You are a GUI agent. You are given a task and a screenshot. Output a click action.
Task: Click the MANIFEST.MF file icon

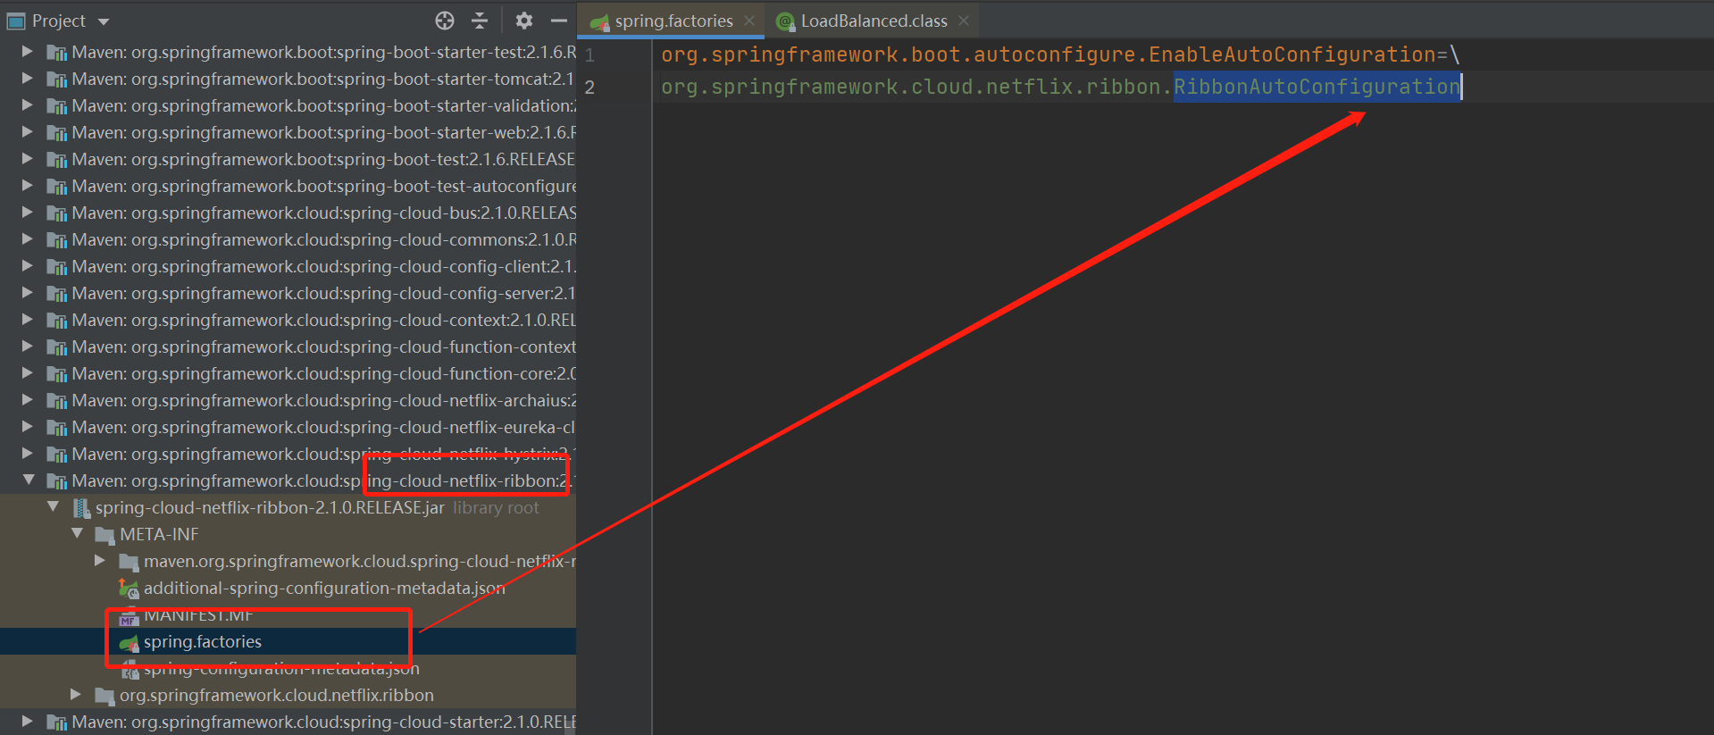130,615
